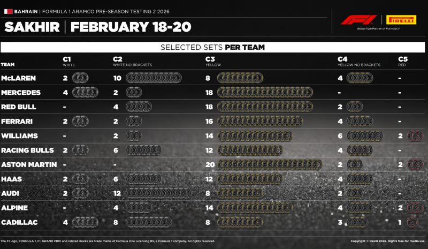The height and width of the screenshot is (249, 428).
Task: Click Red Bull's C4 tyre icon
Action: (354, 107)
